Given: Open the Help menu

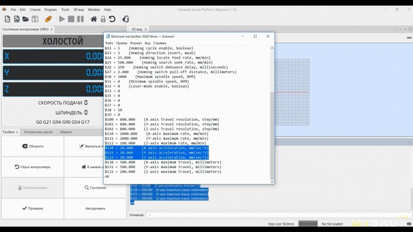Looking at the screenshot, I should (x=107, y=9).
